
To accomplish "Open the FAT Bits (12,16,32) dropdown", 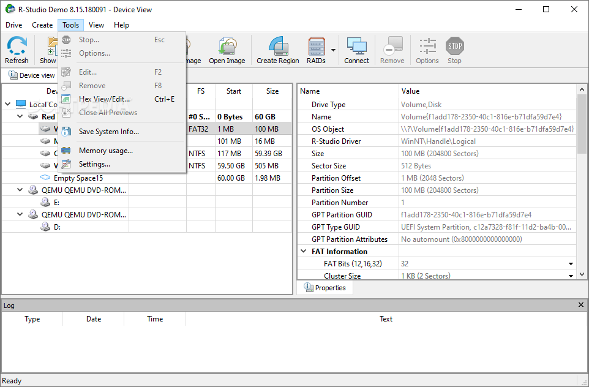I will pos(571,264).
